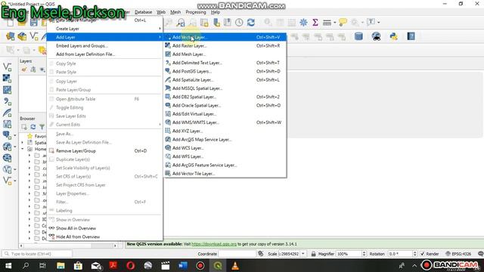Click New Shapefile Layer toolbar icon
The image size is (484, 272).
34,36
